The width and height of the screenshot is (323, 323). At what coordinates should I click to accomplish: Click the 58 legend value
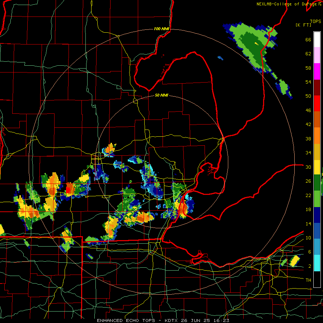click(x=308, y=68)
